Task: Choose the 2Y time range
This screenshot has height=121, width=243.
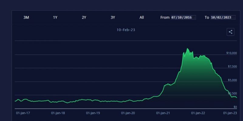Action: [84, 18]
